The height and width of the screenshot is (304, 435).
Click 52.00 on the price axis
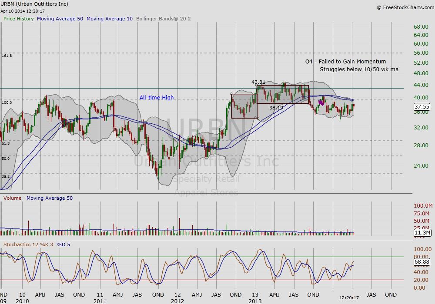click(421, 63)
